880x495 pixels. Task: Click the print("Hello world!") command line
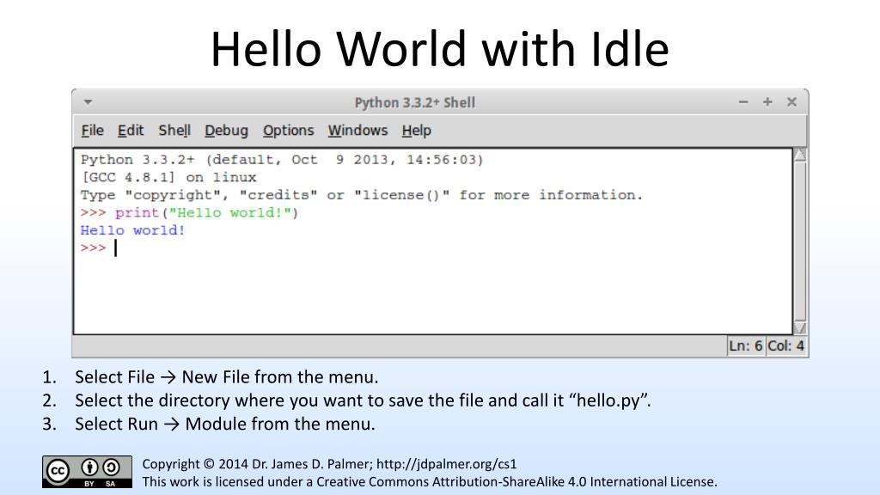click(189, 213)
